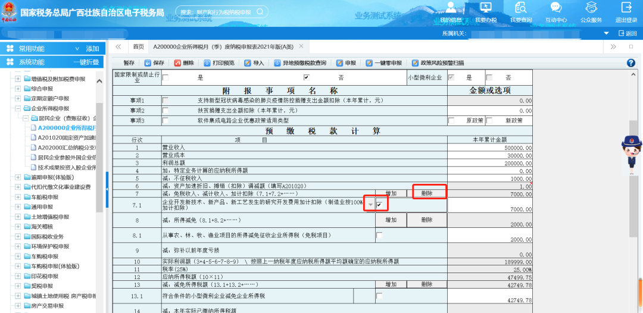643x313 pixels.
Task: Expand 综合申报 tree node
Action: tap(18, 89)
